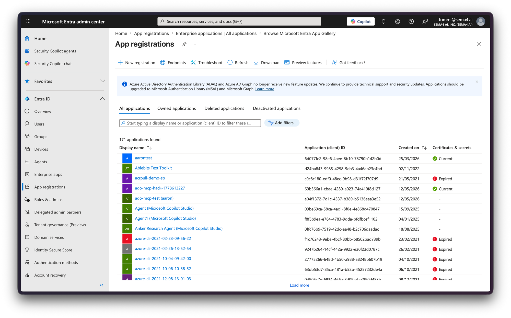The width and height of the screenshot is (511, 318).
Task: Focus the global search resources field
Action: (239, 21)
